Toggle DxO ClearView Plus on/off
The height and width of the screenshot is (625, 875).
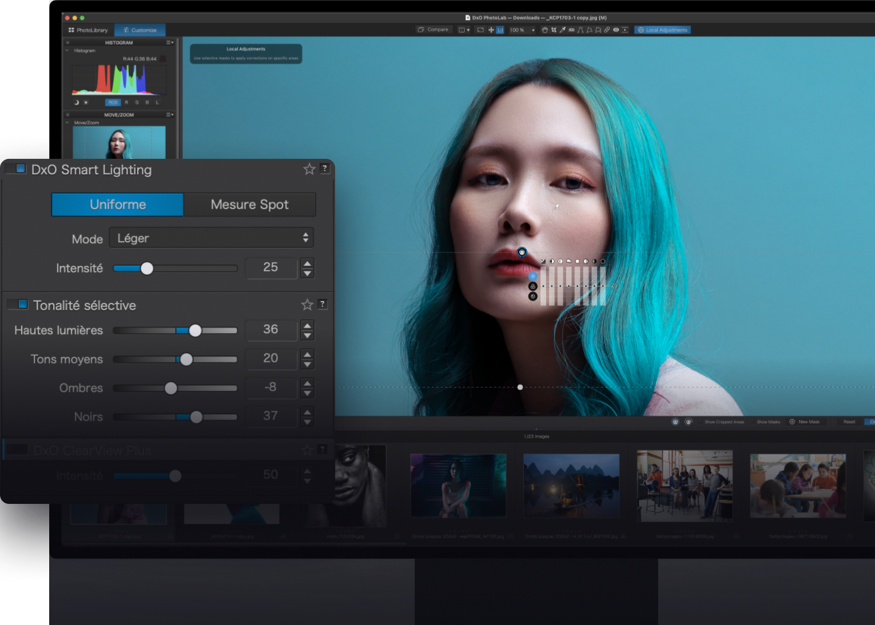(x=16, y=450)
